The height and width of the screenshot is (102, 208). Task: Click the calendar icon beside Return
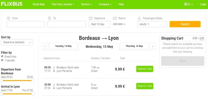tap(115, 18)
